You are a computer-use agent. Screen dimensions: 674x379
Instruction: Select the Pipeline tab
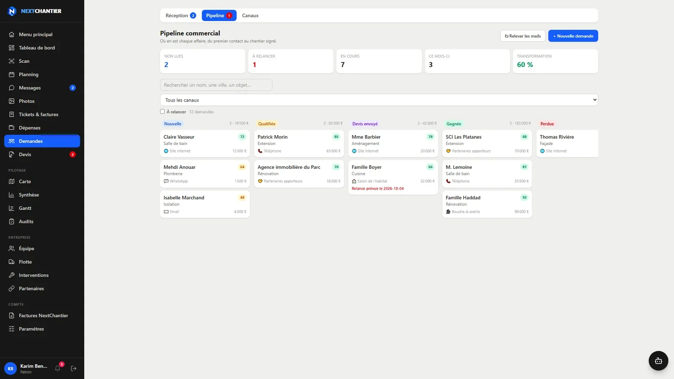point(219,16)
